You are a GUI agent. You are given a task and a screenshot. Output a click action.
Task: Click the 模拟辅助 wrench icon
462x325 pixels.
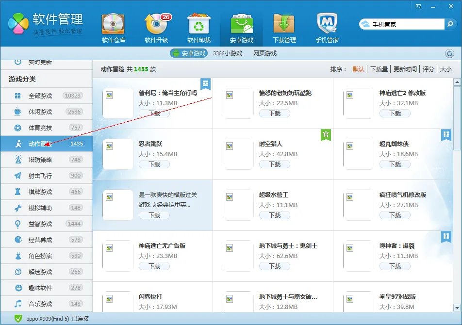pyautogui.click(x=17, y=208)
